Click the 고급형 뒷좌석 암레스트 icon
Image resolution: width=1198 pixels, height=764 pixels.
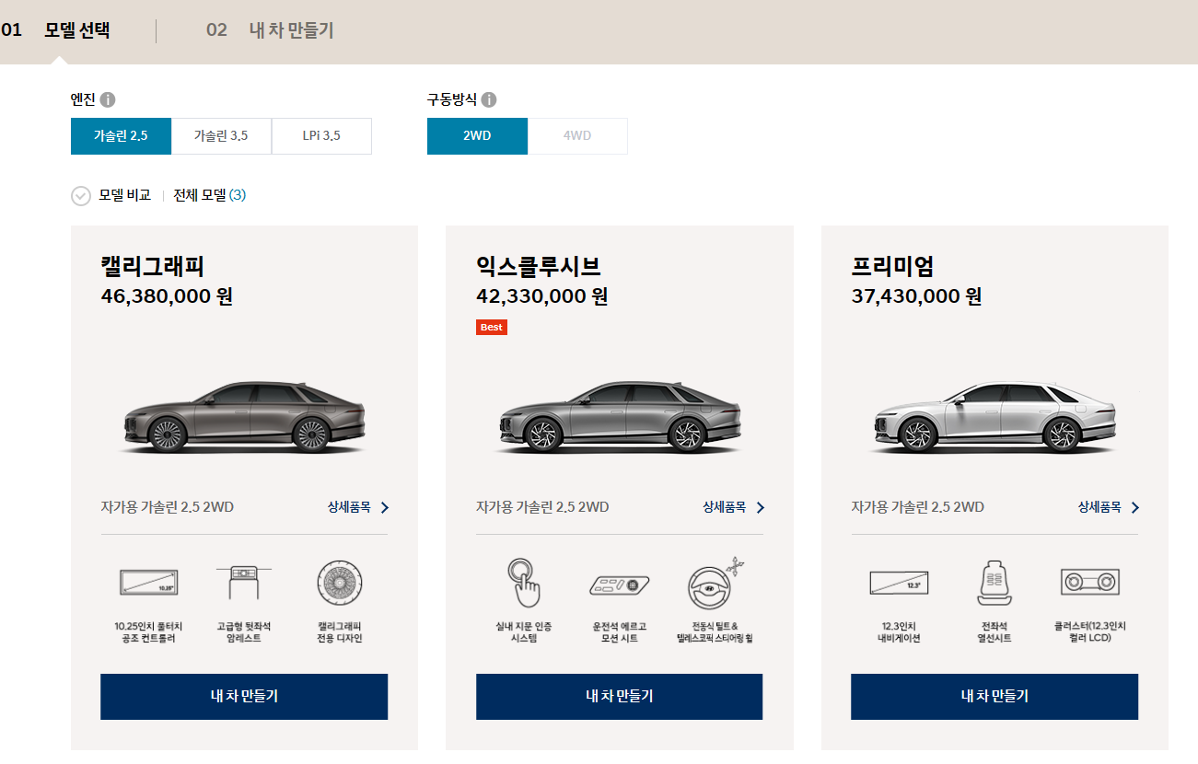(x=243, y=583)
